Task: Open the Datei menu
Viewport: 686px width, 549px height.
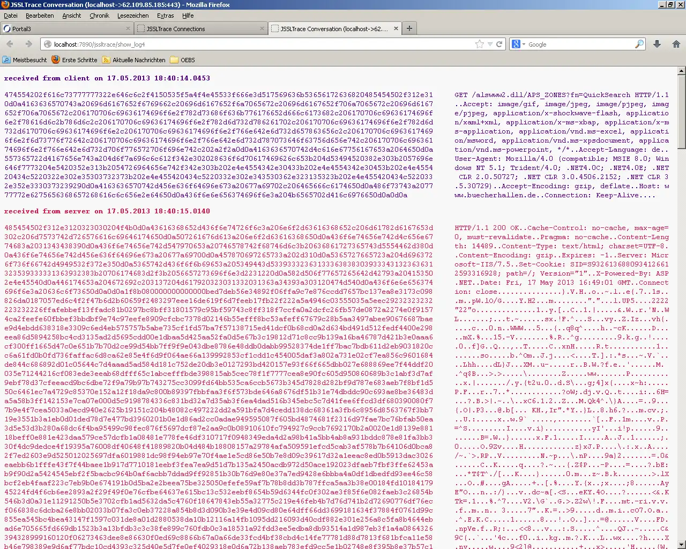Action: (11, 16)
